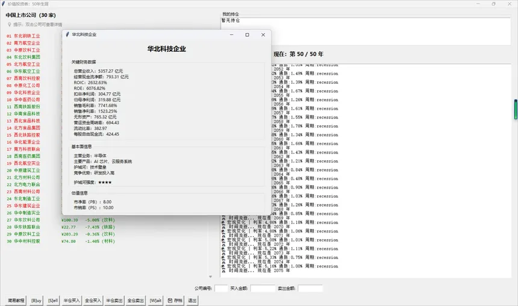Select company 15 西北铁路控股
Image resolution: width=518 pixels, height=306 pixels.
coord(23,135)
